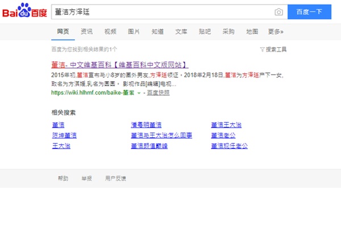Click the 举报 footer link
The image size is (341, 246).
(86, 178)
